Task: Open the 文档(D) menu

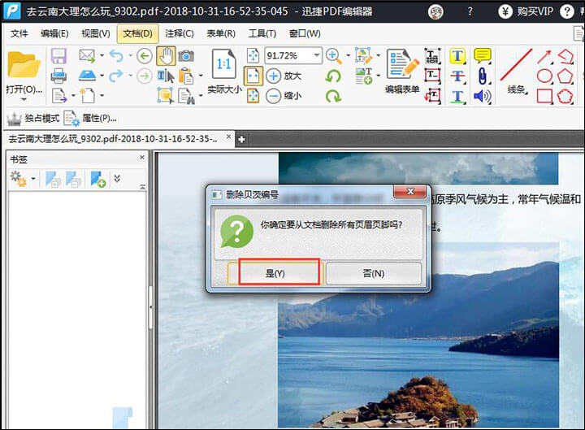Action: click(x=137, y=33)
